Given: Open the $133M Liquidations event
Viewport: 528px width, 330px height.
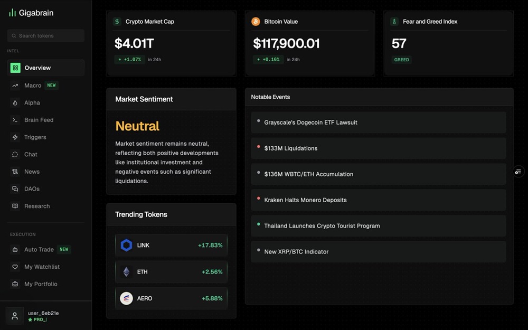Looking at the screenshot, I should 379,148.
